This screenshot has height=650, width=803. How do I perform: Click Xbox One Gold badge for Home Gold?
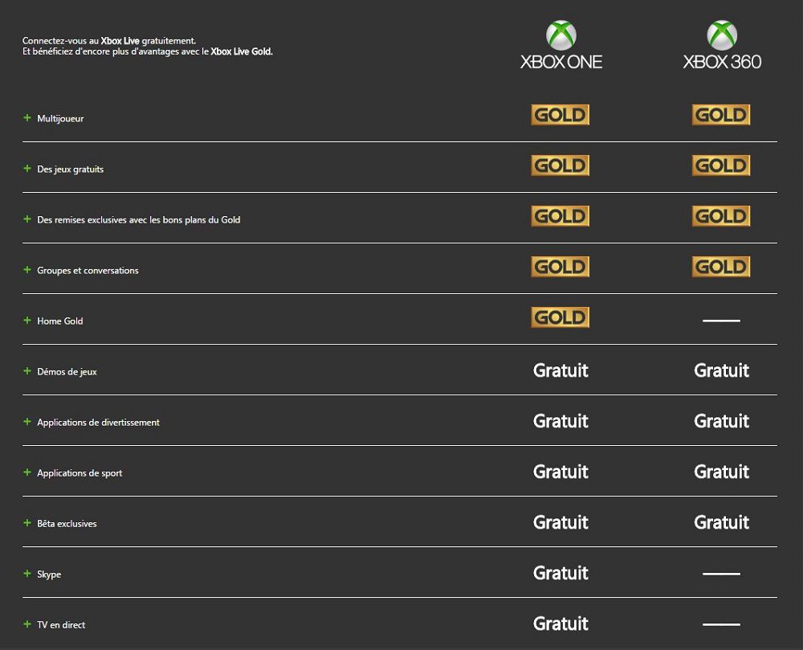[x=560, y=317]
